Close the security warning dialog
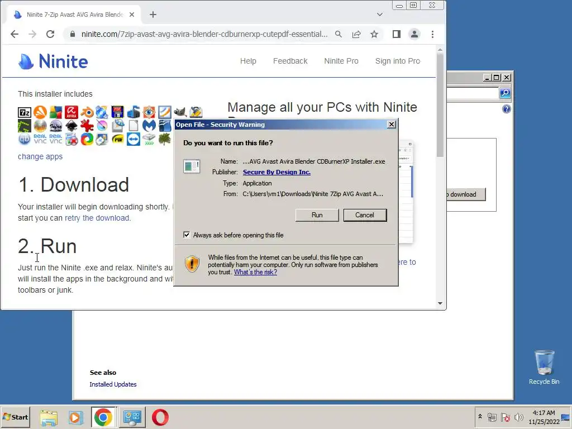The image size is (572, 429). click(392, 125)
